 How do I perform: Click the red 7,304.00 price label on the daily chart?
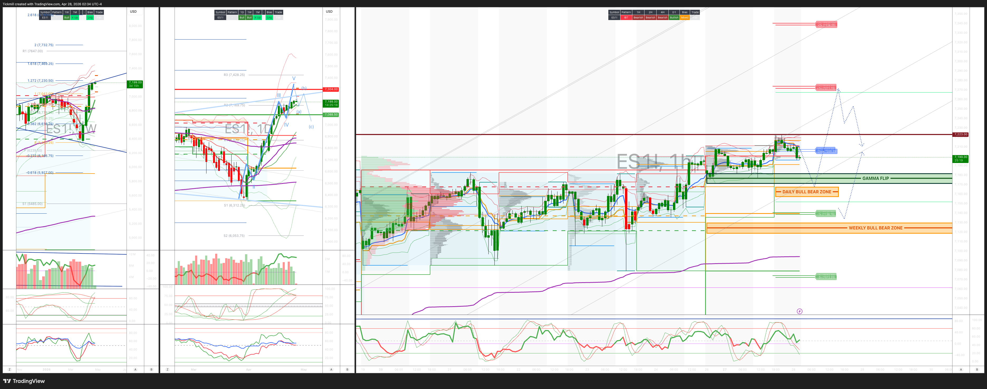pos(331,89)
